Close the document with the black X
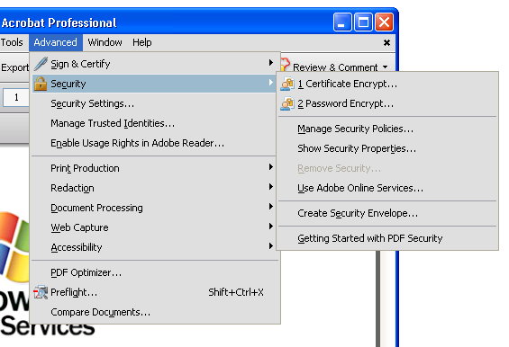The height and width of the screenshot is (347, 509). point(386,42)
